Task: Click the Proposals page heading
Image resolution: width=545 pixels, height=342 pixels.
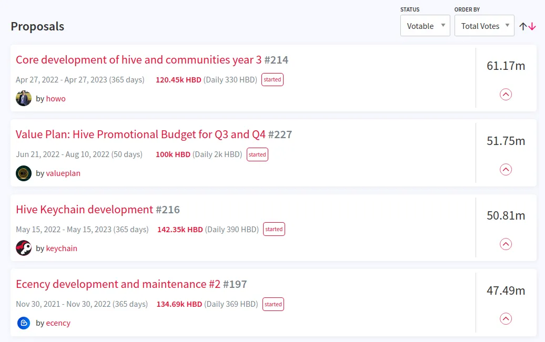Action: click(x=37, y=26)
